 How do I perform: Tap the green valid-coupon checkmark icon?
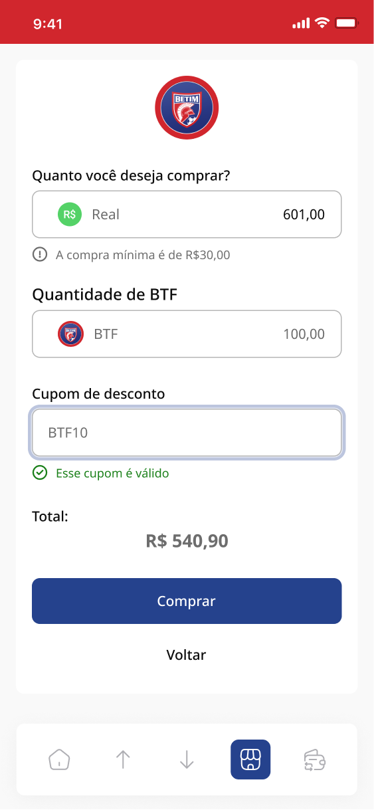40,472
